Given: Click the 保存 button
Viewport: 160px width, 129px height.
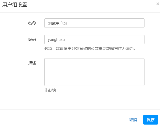Looking at the screenshot, I should (x=151, y=120).
